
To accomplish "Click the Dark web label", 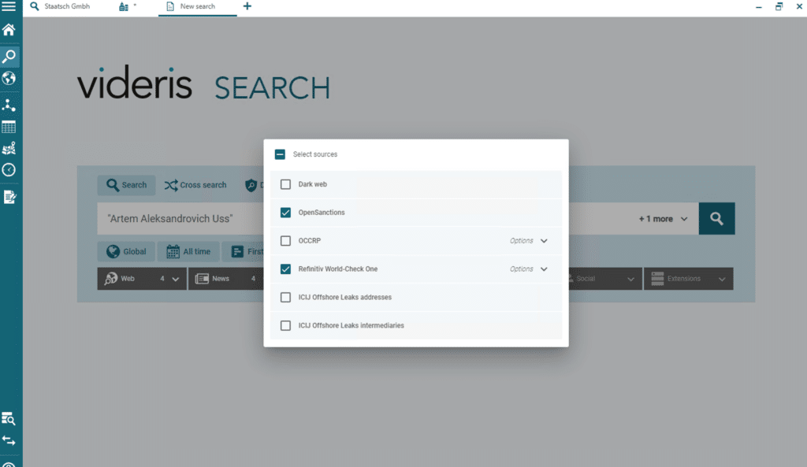I will coord(312,184).
